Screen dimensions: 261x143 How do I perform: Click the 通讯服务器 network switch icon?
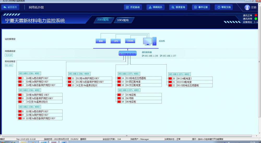coord(128,54)
